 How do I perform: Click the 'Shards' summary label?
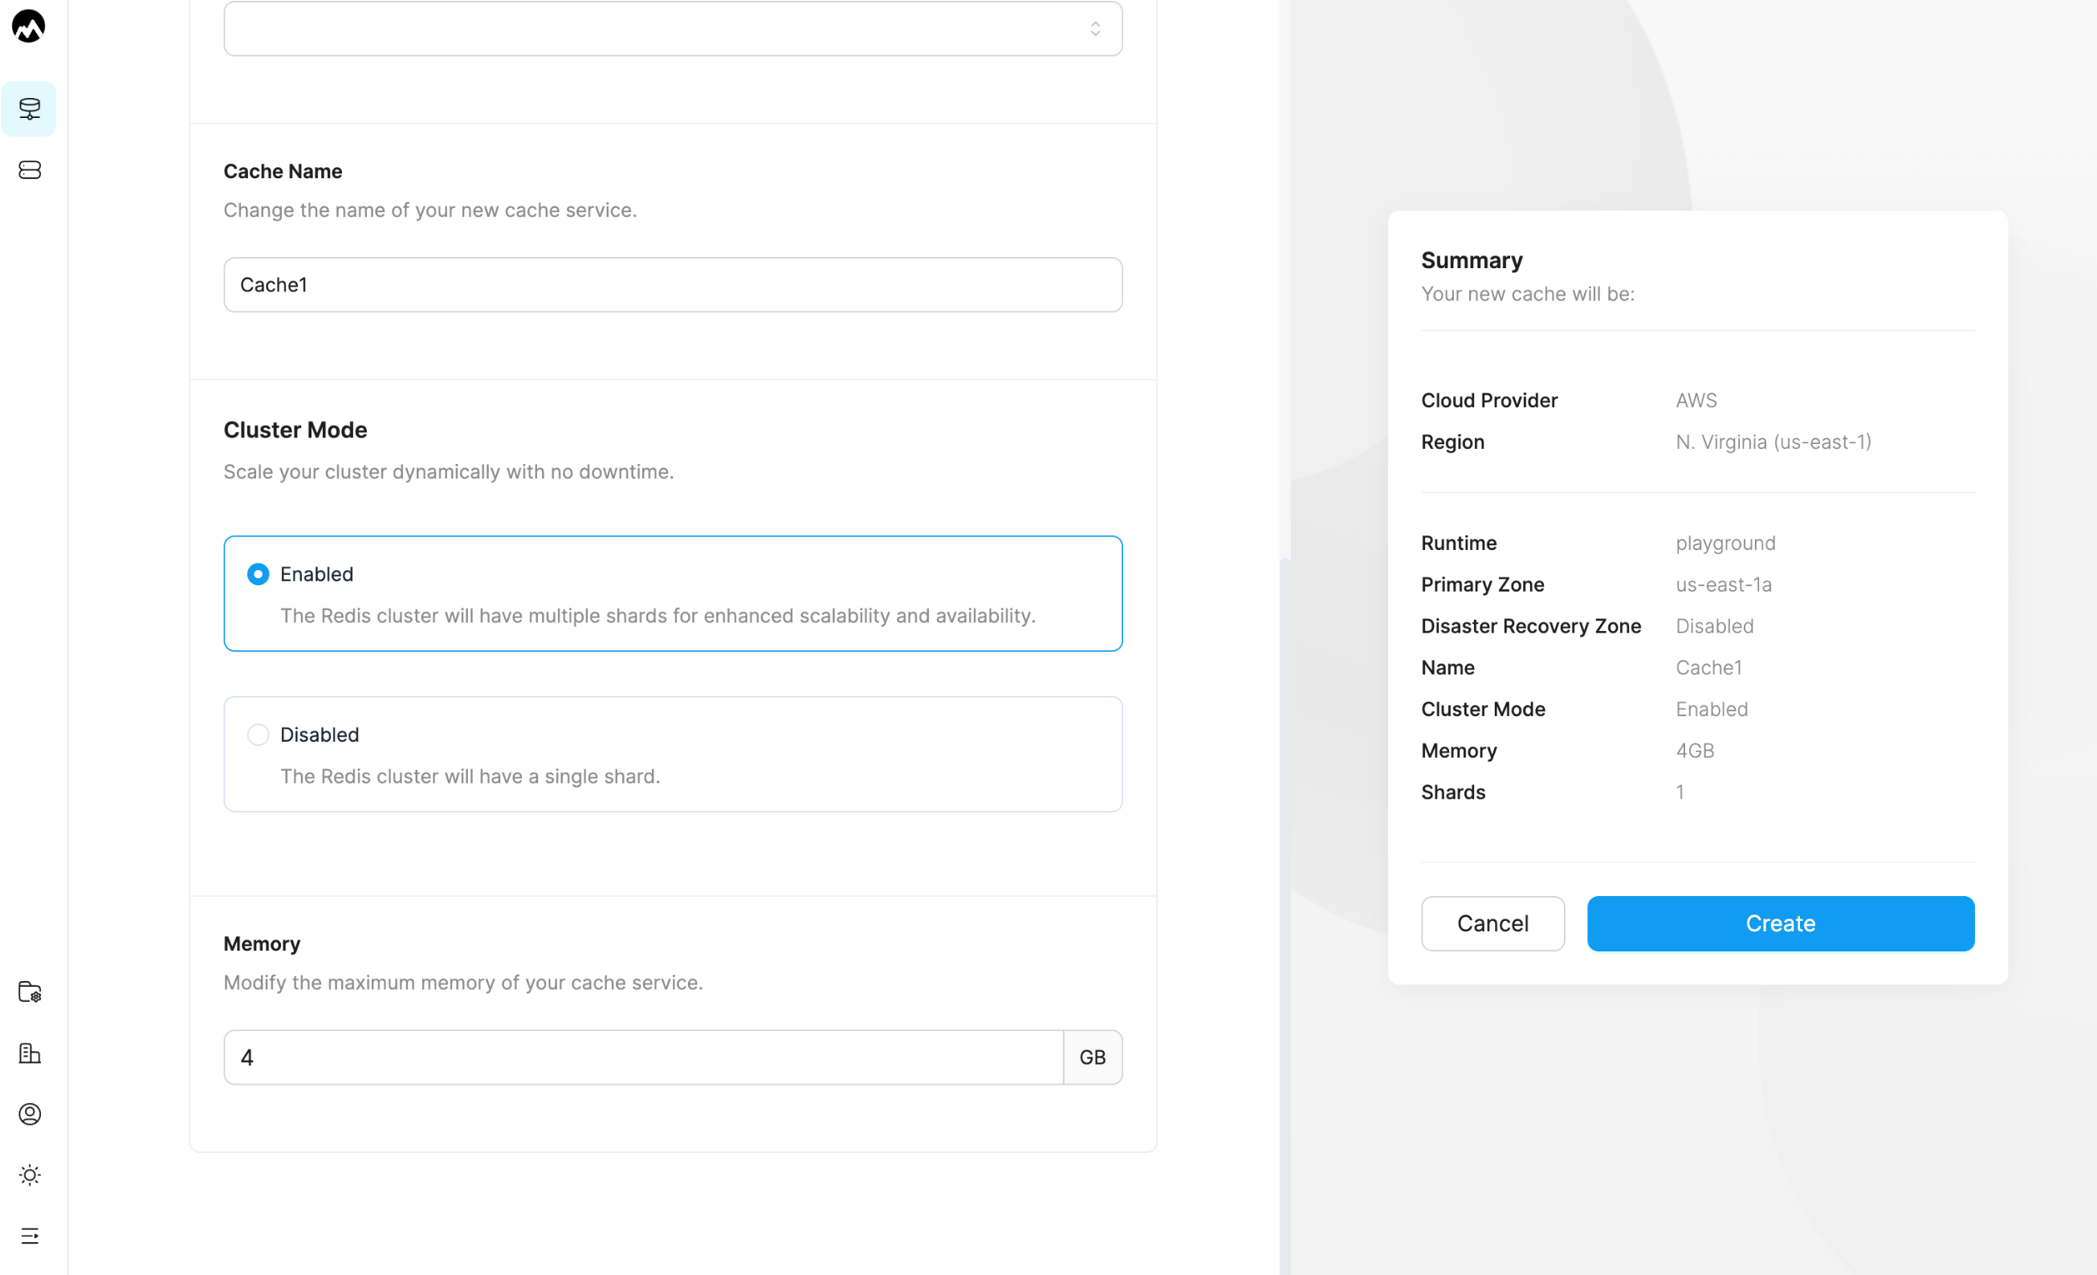pyautogui.click(x=1453, y=792)
